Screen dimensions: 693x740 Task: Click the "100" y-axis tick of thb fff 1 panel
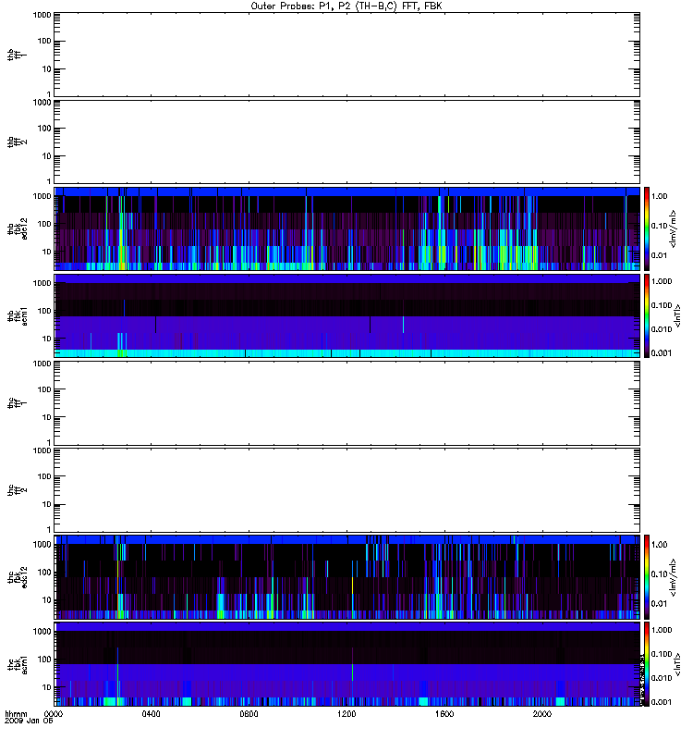click(44, 42)
